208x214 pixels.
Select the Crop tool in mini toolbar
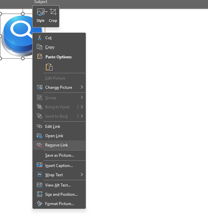coord(53,15)
